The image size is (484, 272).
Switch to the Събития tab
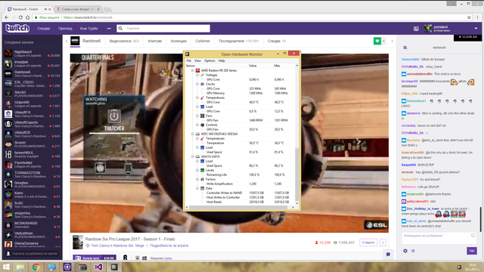click(x=203, y=41)
